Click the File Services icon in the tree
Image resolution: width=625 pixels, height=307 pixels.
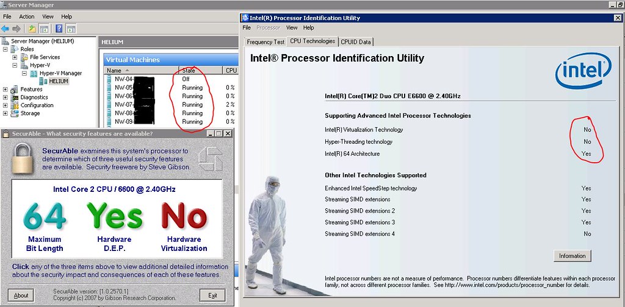(24, 57)
